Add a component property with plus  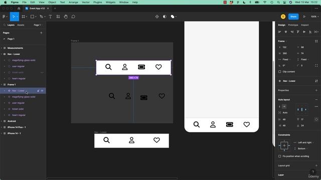click(316, 90)
